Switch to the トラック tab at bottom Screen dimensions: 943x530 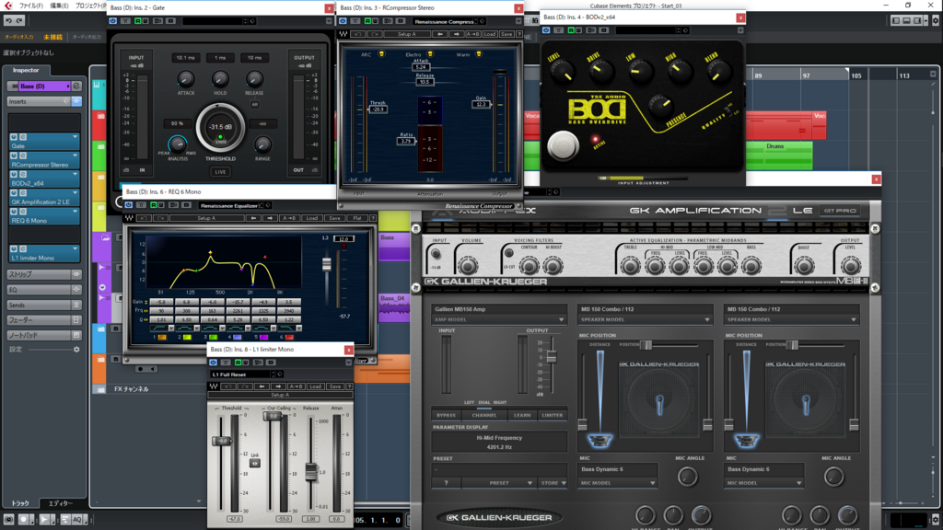coord(20,503)
